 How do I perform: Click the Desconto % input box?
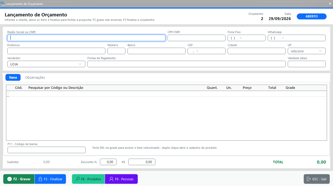coord(108,162)
